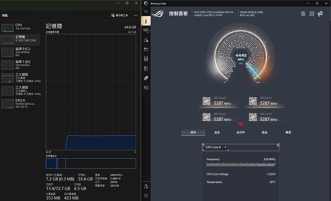
Task: Click the 記憶體 heading above the graph
Action: point(54,26)
